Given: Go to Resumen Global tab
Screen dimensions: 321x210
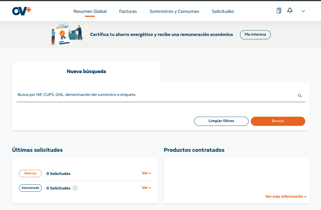Looking at the screenshot, I should pyautogui.click(x=90, y=11).
